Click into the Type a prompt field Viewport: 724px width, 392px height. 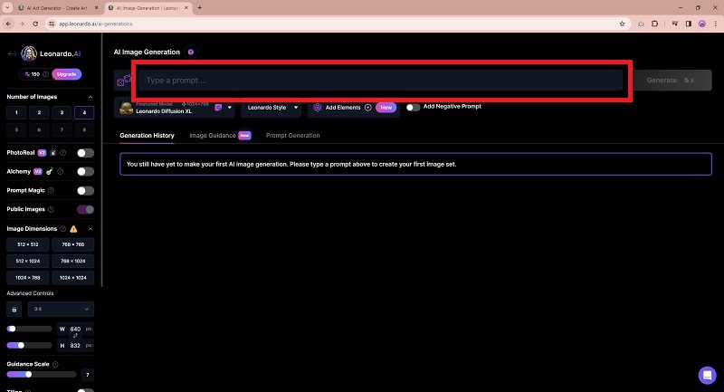[x=380, y=81]
